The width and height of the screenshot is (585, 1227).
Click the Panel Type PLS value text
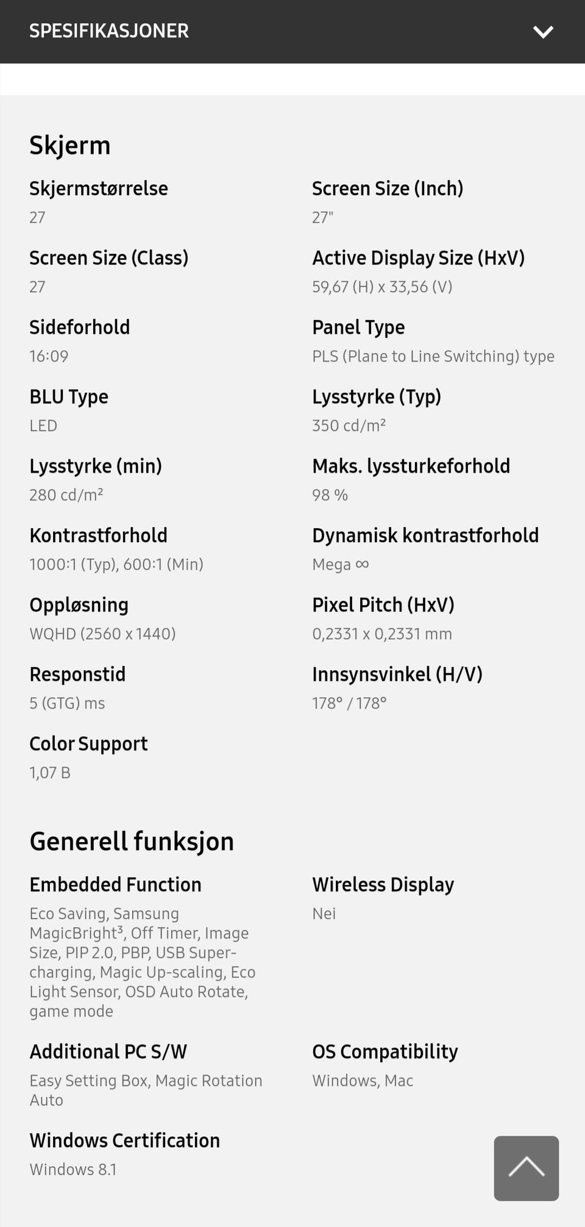tap(433, 356)
